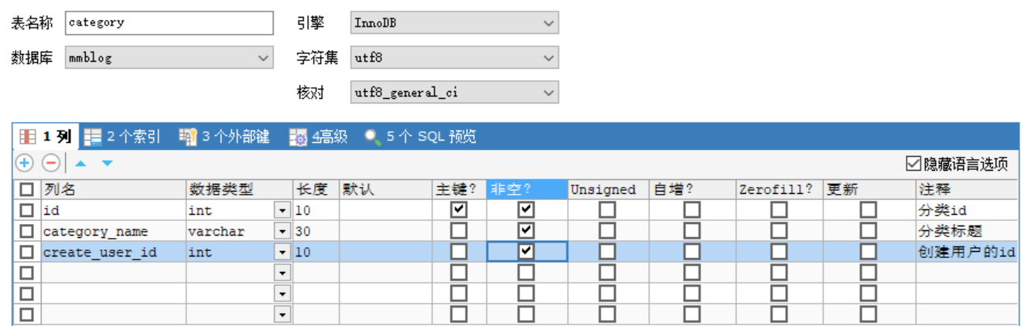Open data type dropdown for create_user_id row

(282, 252)
